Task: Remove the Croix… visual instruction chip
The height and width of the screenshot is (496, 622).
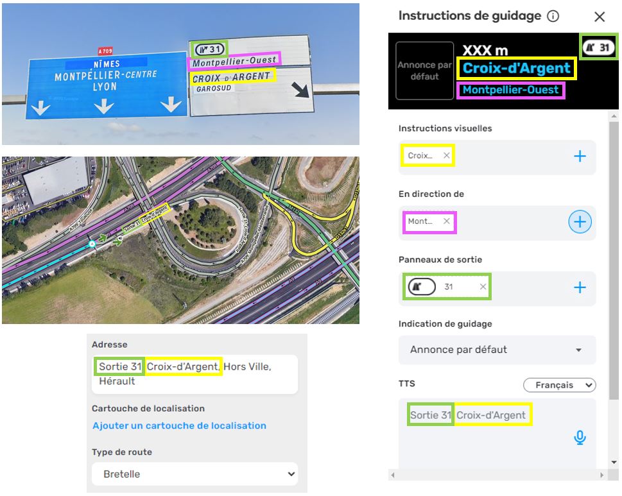Action: coord(447,156)
